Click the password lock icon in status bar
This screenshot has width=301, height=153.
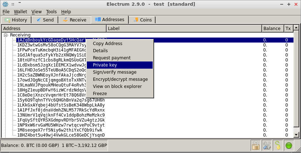tap(256, 145)
